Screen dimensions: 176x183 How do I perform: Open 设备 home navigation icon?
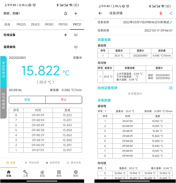[x=9, y=174]
